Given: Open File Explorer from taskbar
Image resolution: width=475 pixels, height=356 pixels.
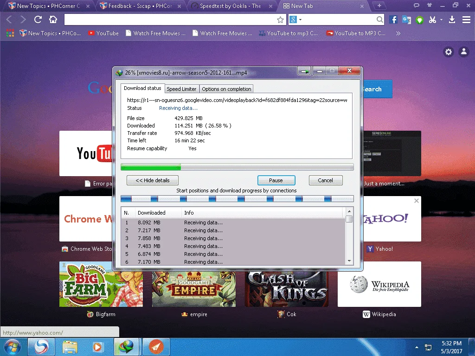Looking at the screenshot, I should 70,347.
